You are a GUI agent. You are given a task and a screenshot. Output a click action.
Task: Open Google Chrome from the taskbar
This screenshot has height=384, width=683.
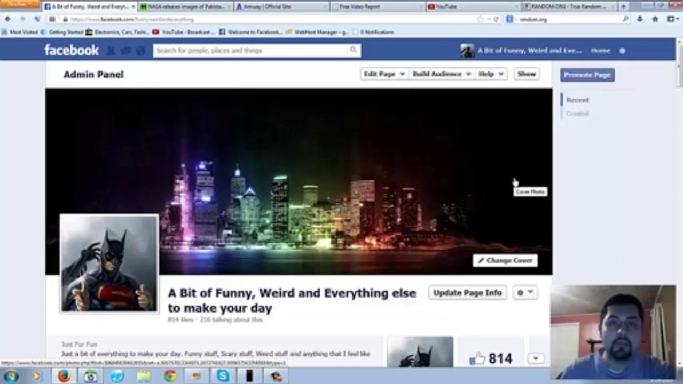pyautogui.click(x=170, y=376)
